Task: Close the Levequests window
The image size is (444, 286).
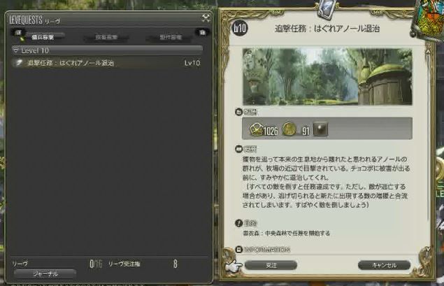Action: pyautogui.click(x=206, y=18)
